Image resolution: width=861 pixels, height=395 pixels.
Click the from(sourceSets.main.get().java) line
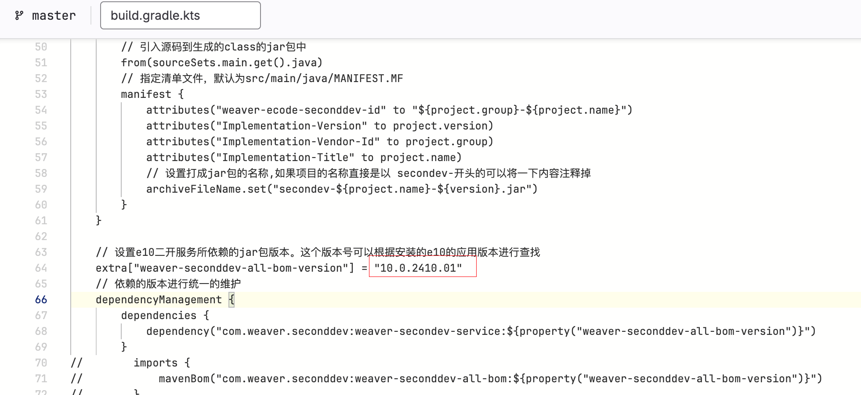(x=221, y=63)
